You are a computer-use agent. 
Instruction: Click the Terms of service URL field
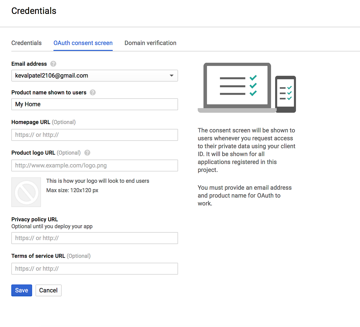[95, 269]
